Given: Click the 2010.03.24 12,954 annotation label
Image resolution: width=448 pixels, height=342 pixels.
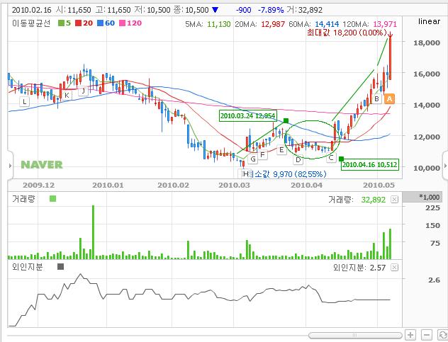Looking at the screenshot, I should pos(247,115).
